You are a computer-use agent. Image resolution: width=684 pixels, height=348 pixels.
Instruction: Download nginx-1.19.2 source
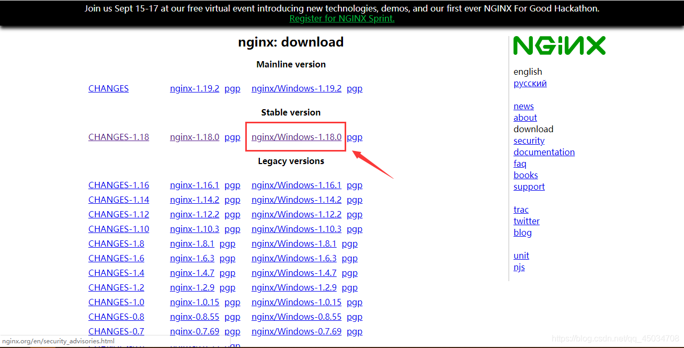(195, 88)
